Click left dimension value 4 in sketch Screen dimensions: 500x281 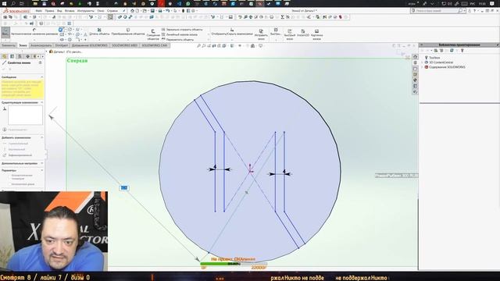tap(215, 166)
